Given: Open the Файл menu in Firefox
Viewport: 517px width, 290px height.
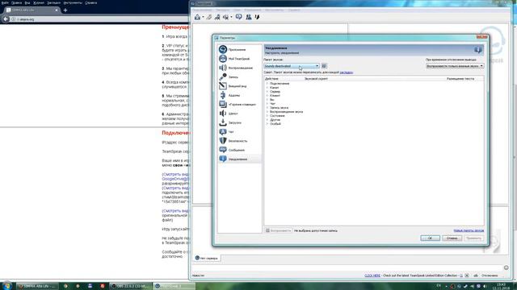Looking at the screenshot, I should pyautogui.click(x=5, y=2).
